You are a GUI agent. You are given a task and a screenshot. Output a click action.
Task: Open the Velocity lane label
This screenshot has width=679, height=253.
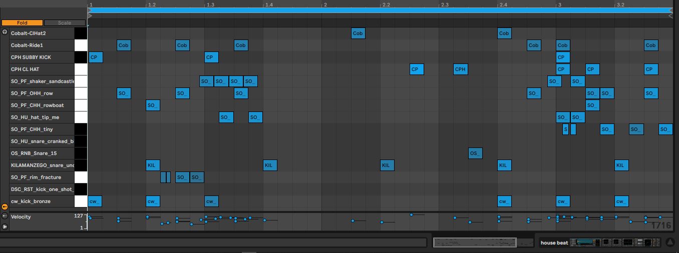21,217
